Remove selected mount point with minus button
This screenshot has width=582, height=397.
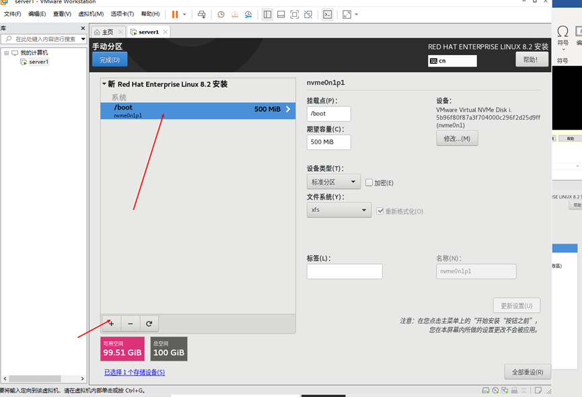pyautogui.click(x=131, y=324)
